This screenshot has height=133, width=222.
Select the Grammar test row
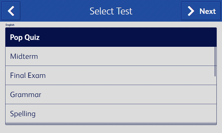111,94
